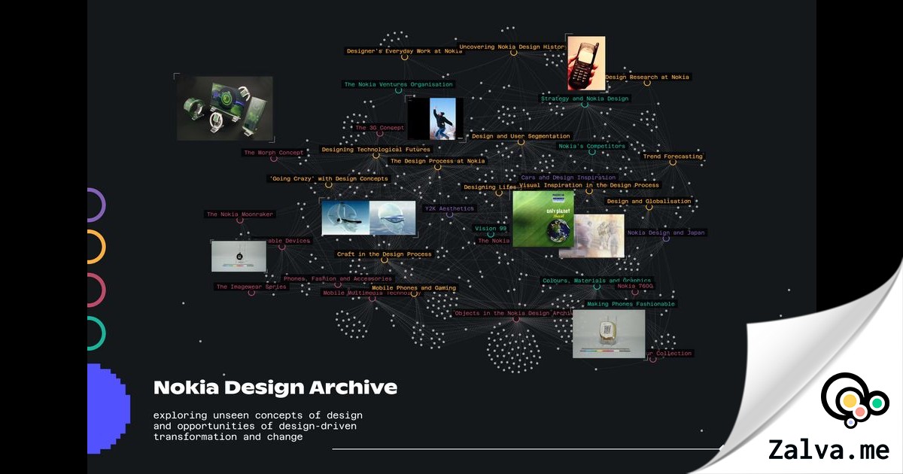The width and height of the screenshot is (903, 474).
Task: Open 'Designer's Everyday Work at Nokia' topic
Action: tap(404, 51)
